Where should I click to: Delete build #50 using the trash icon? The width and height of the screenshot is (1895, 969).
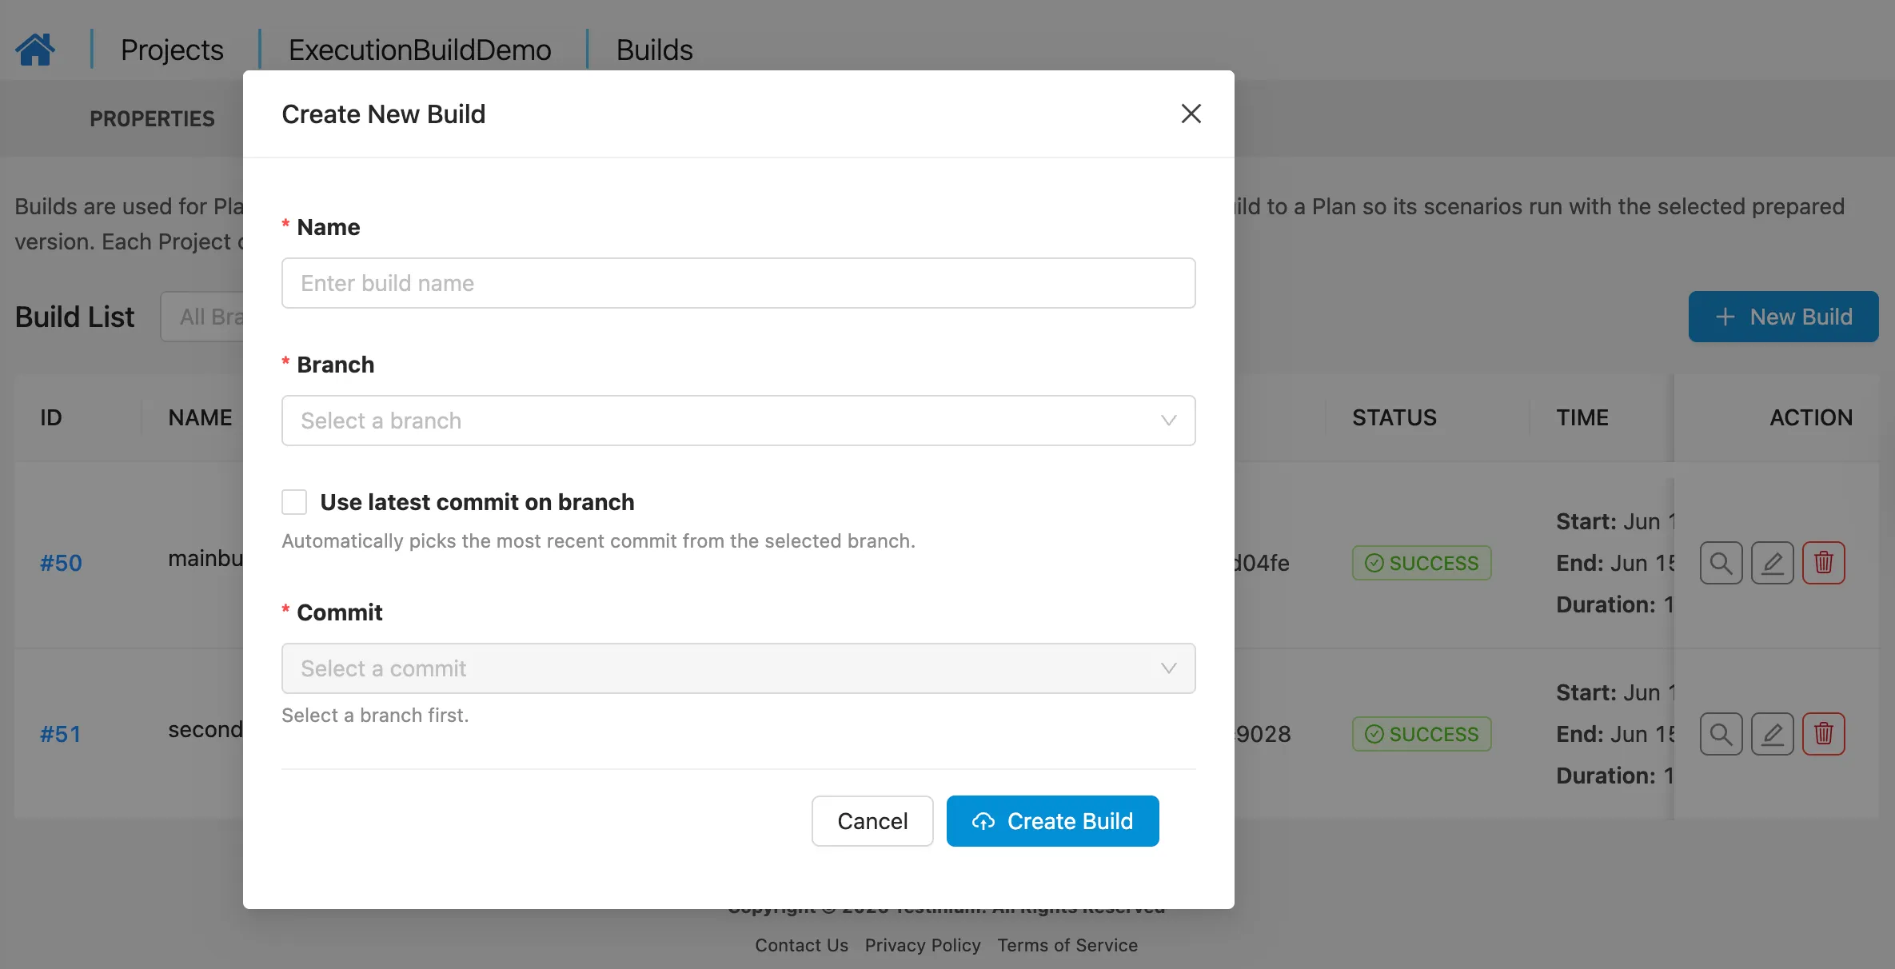tap(1823, 563)
